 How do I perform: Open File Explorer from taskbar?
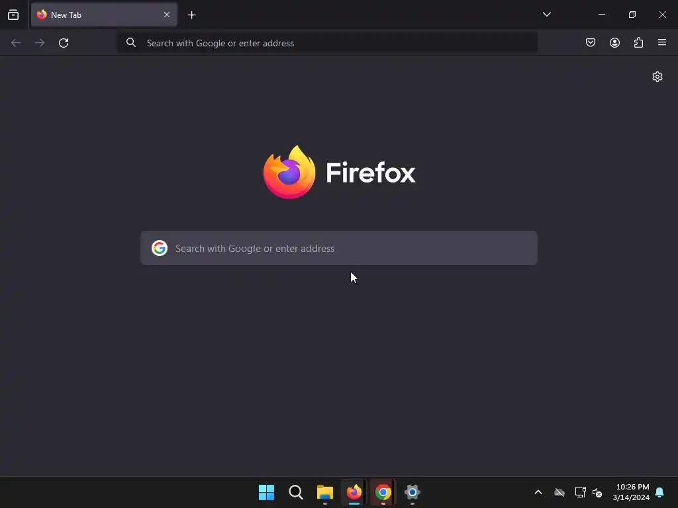click(325, 492)
